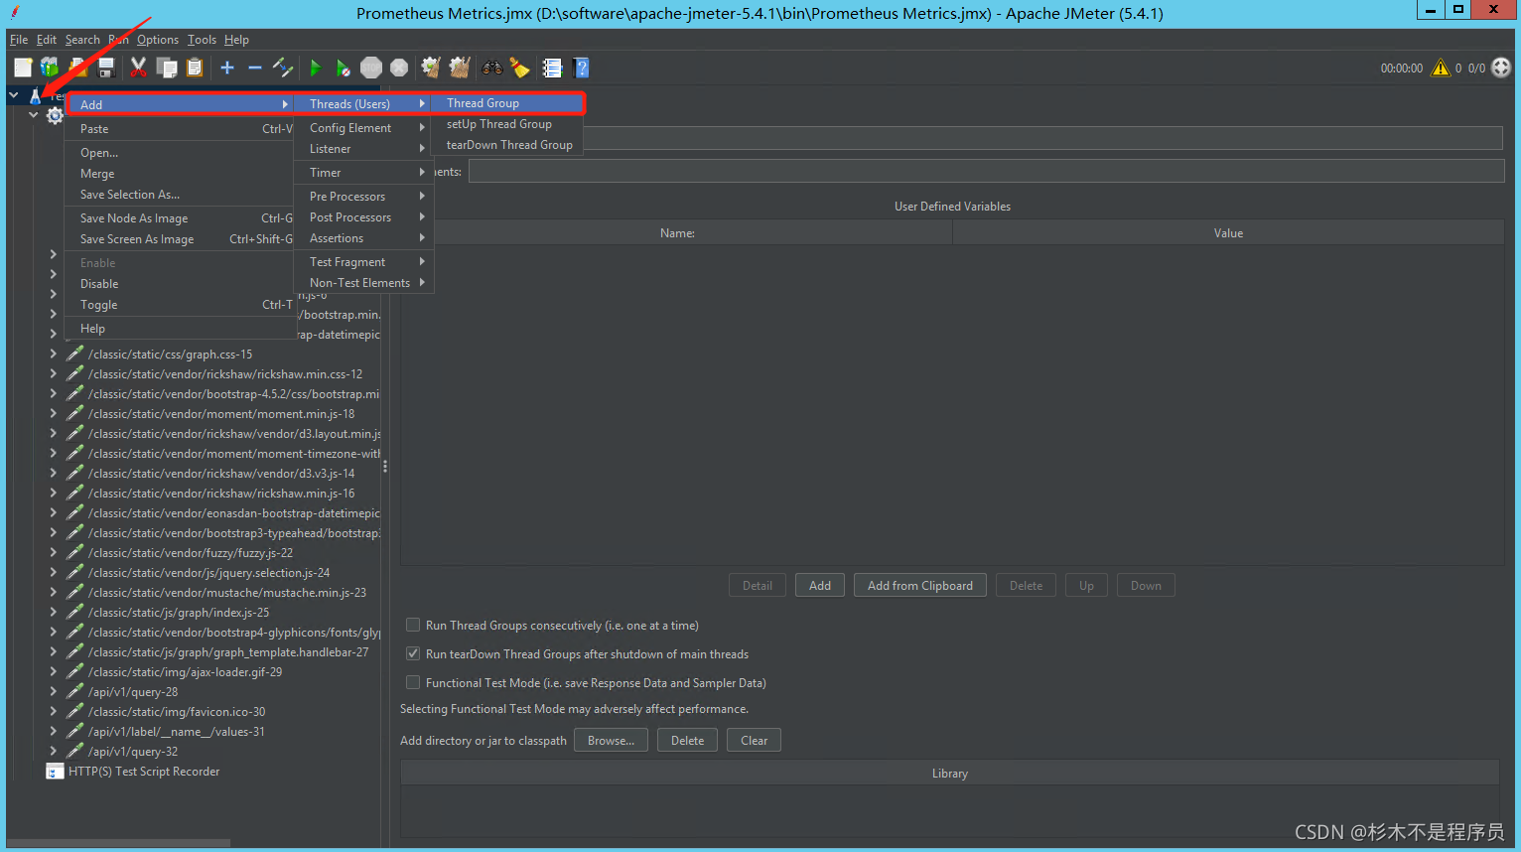Enable Functional Test Mode checkbox
The image size is (1521, 852).
tap(413, 682)
